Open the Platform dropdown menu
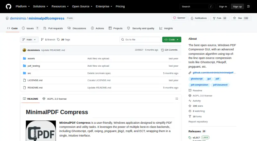This screenshot has height=141, width=257. (22, 6)
